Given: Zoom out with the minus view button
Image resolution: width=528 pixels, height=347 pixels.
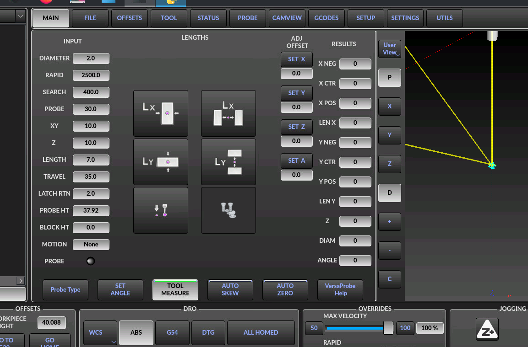Looking at the screenshot, I should (x=390, y=251).
